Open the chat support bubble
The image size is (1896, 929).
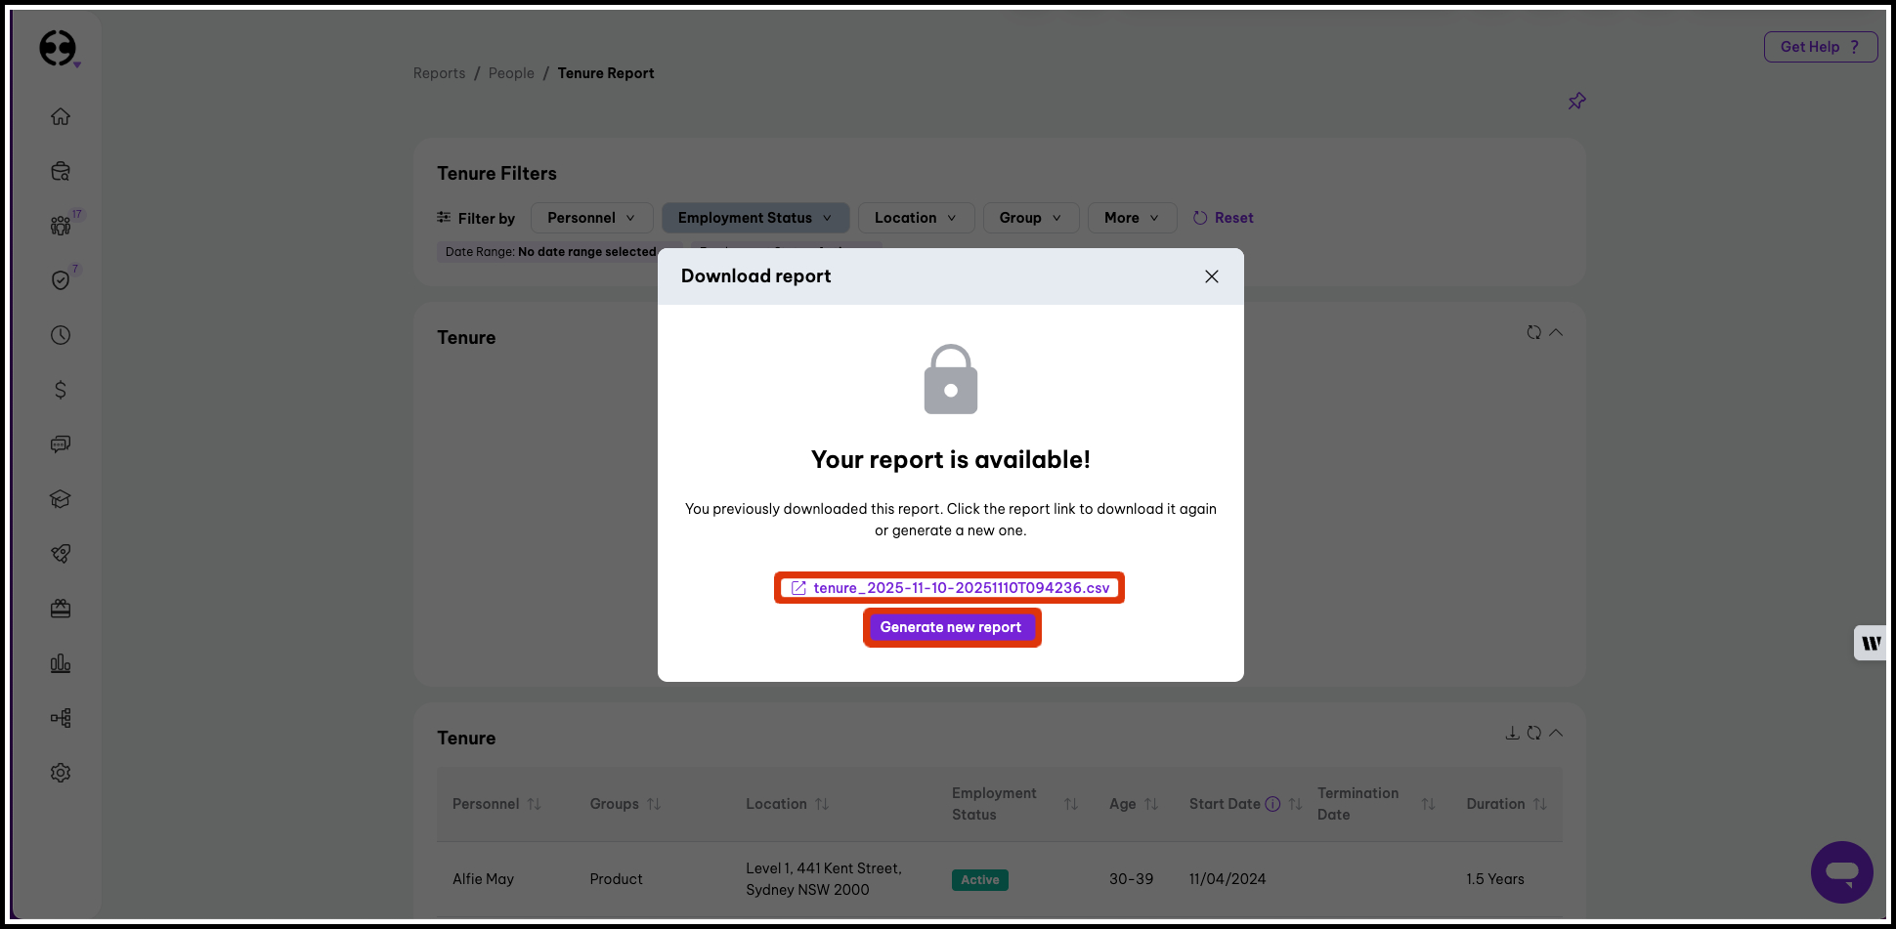tap(1841, 871)
